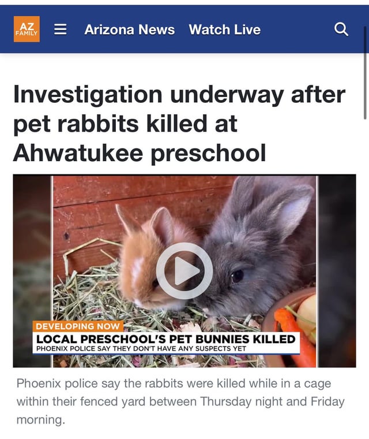Go to Arizona News section
This screenshot has height=439, width=369.
[129, 29]
